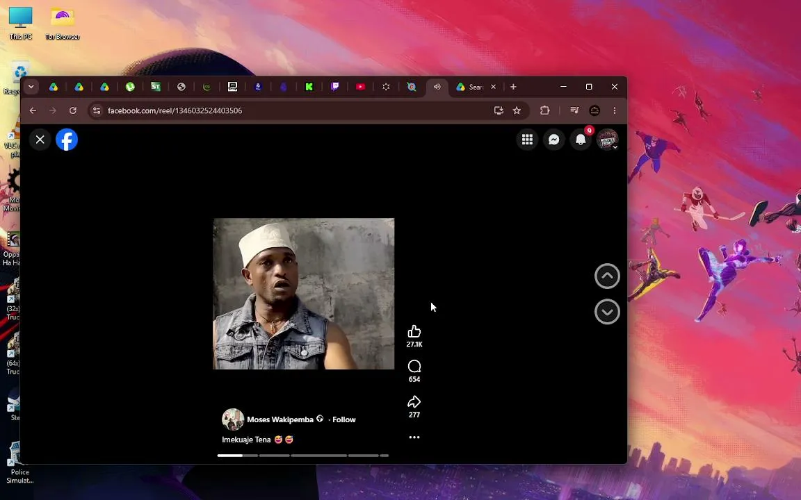Open Messenger chats icon
The height and width of the screenshot is (500, 801).
point(553,140)
